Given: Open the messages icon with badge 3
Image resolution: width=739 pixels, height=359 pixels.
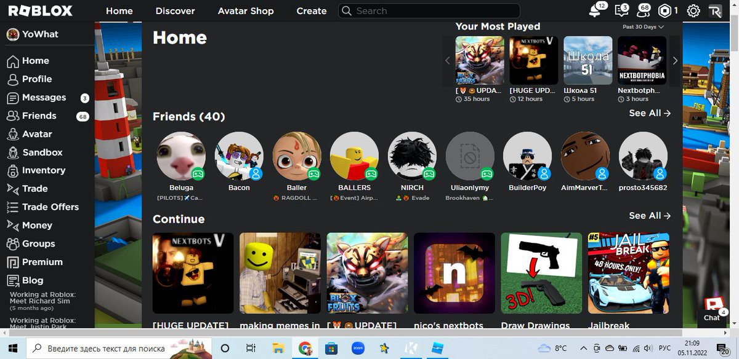Looking at the screenshot, I should [620, 10].
